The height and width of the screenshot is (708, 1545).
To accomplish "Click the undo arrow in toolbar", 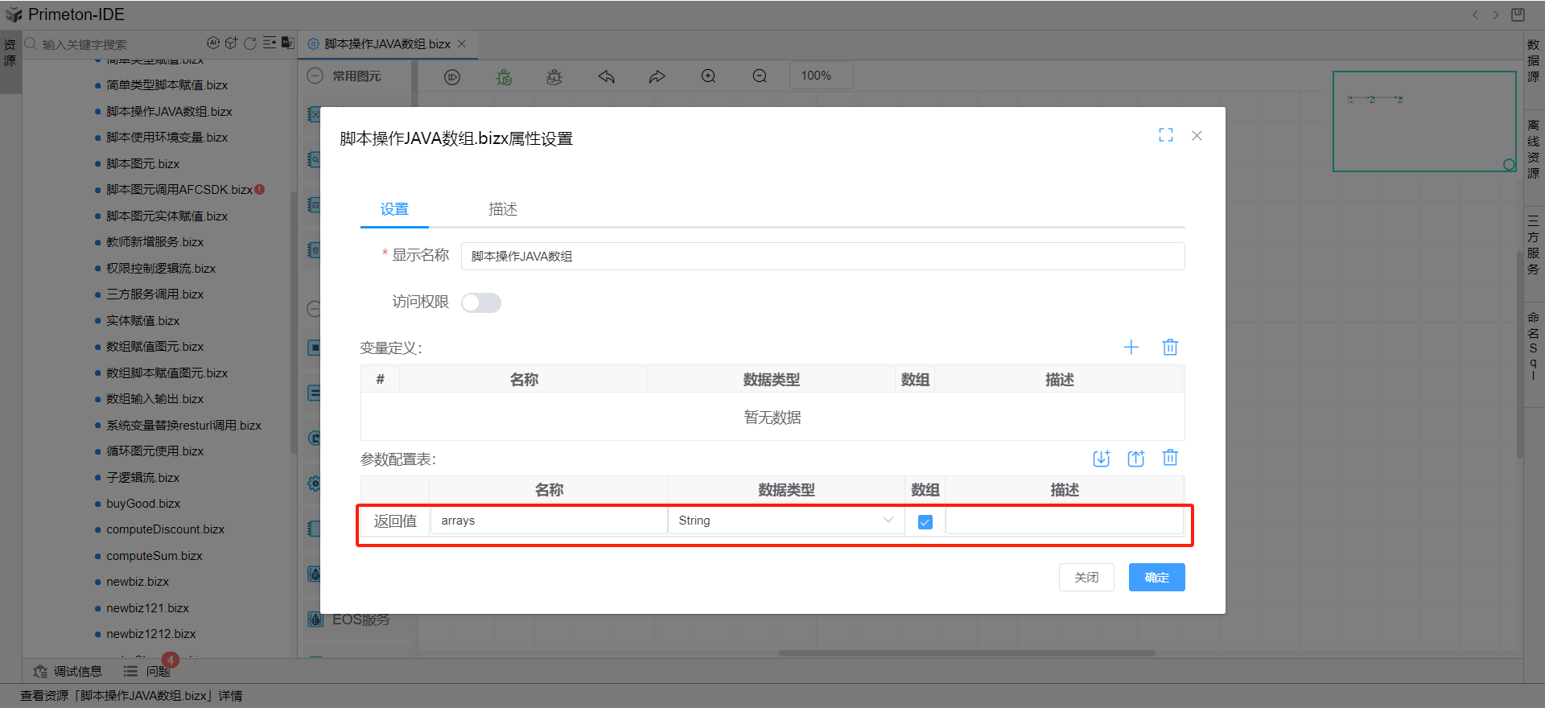I will pos(606,76).
